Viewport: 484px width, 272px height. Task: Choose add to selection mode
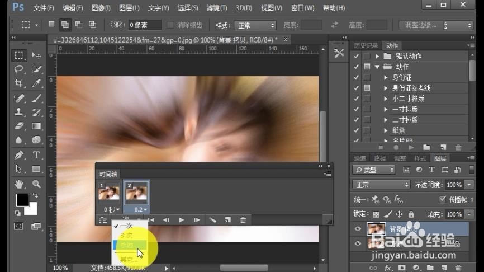click(x=65, y=25)
